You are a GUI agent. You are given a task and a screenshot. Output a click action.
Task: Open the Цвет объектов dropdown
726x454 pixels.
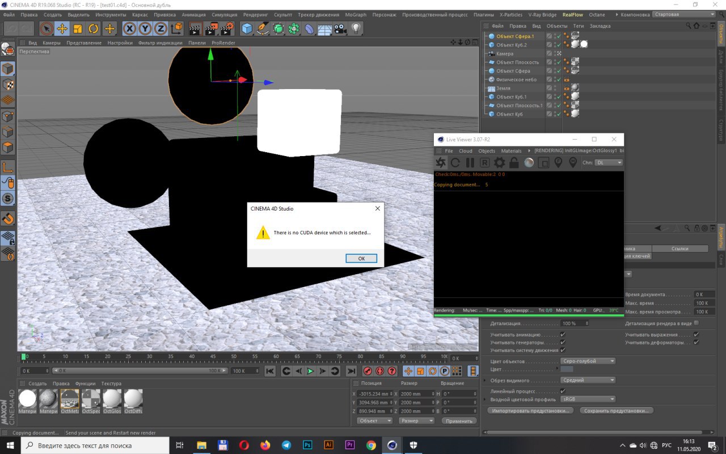coord(588,361)
